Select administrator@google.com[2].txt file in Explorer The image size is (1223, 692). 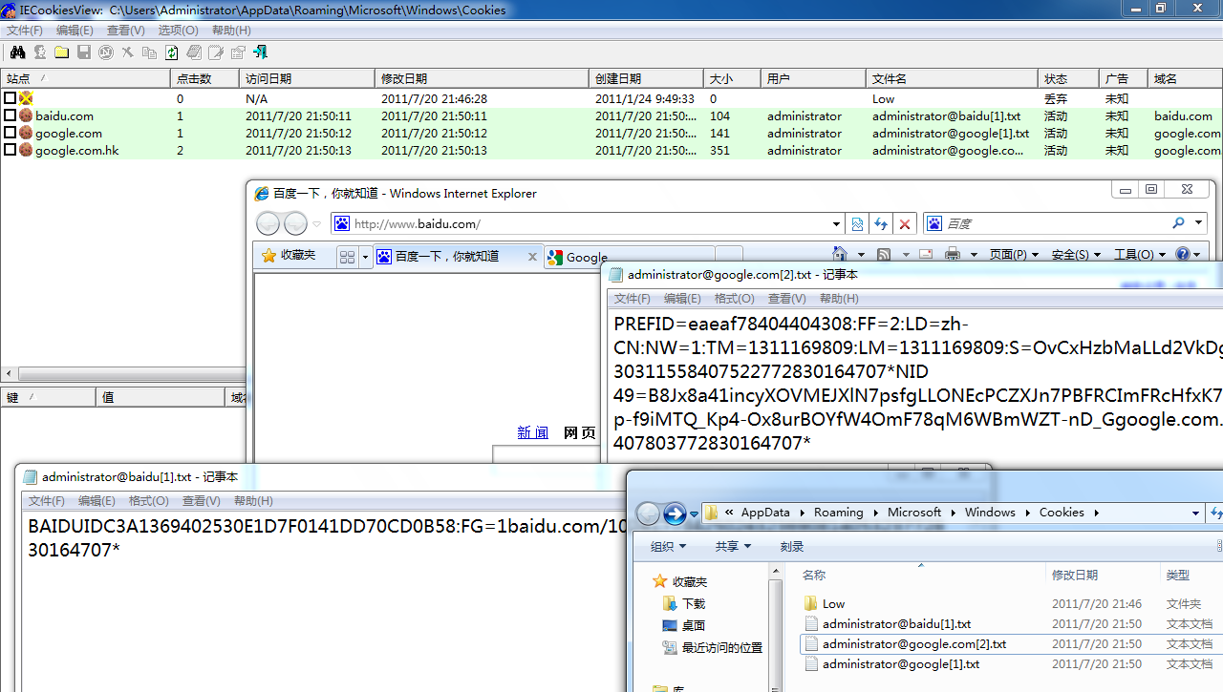tap(913, 644)
